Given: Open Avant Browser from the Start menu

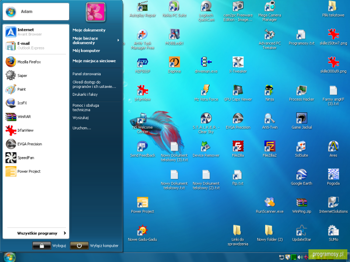Looking at the screenshot, I should (x=36, y=32).
